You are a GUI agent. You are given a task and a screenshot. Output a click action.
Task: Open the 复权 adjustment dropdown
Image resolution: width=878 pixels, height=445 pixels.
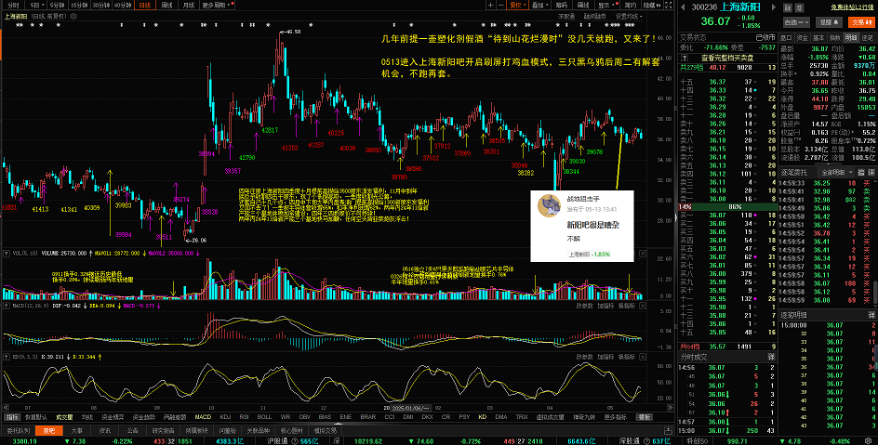[517, 5]
